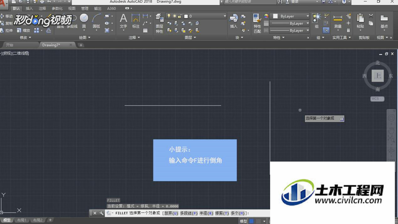The height and width of the screenshot is (224, 398).
Task: Choose the Polyline (多段线P) command option
Action: click(x=189, y=213)
